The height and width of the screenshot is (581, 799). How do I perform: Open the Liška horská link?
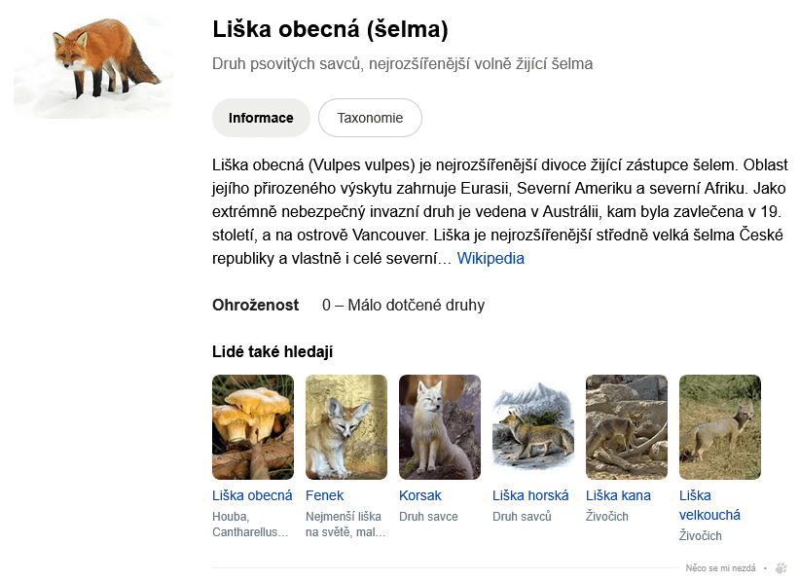(x=530, y=495)
